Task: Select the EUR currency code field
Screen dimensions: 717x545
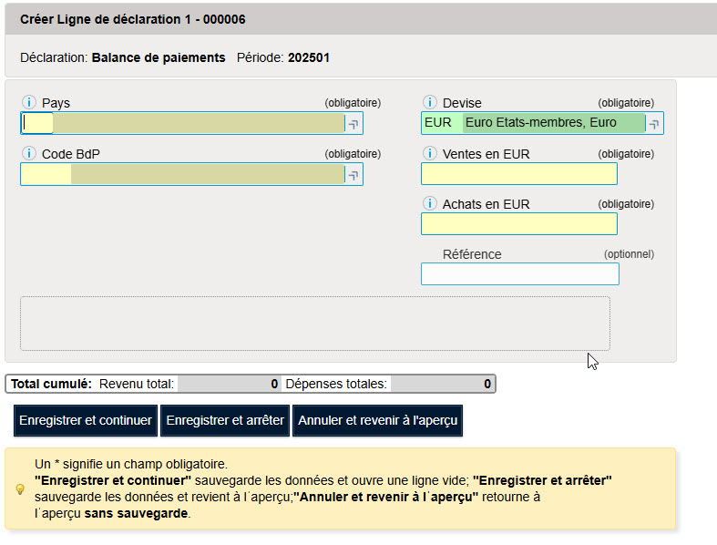Action: [442, 123]
